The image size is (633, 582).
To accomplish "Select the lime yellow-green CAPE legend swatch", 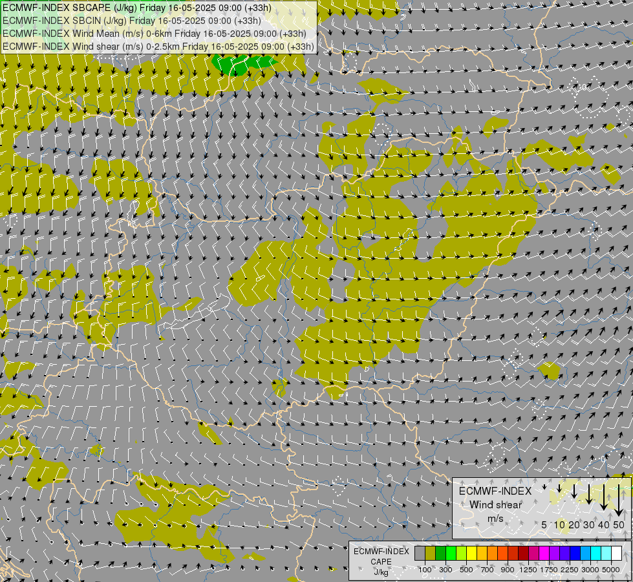I will pos(462,553).
